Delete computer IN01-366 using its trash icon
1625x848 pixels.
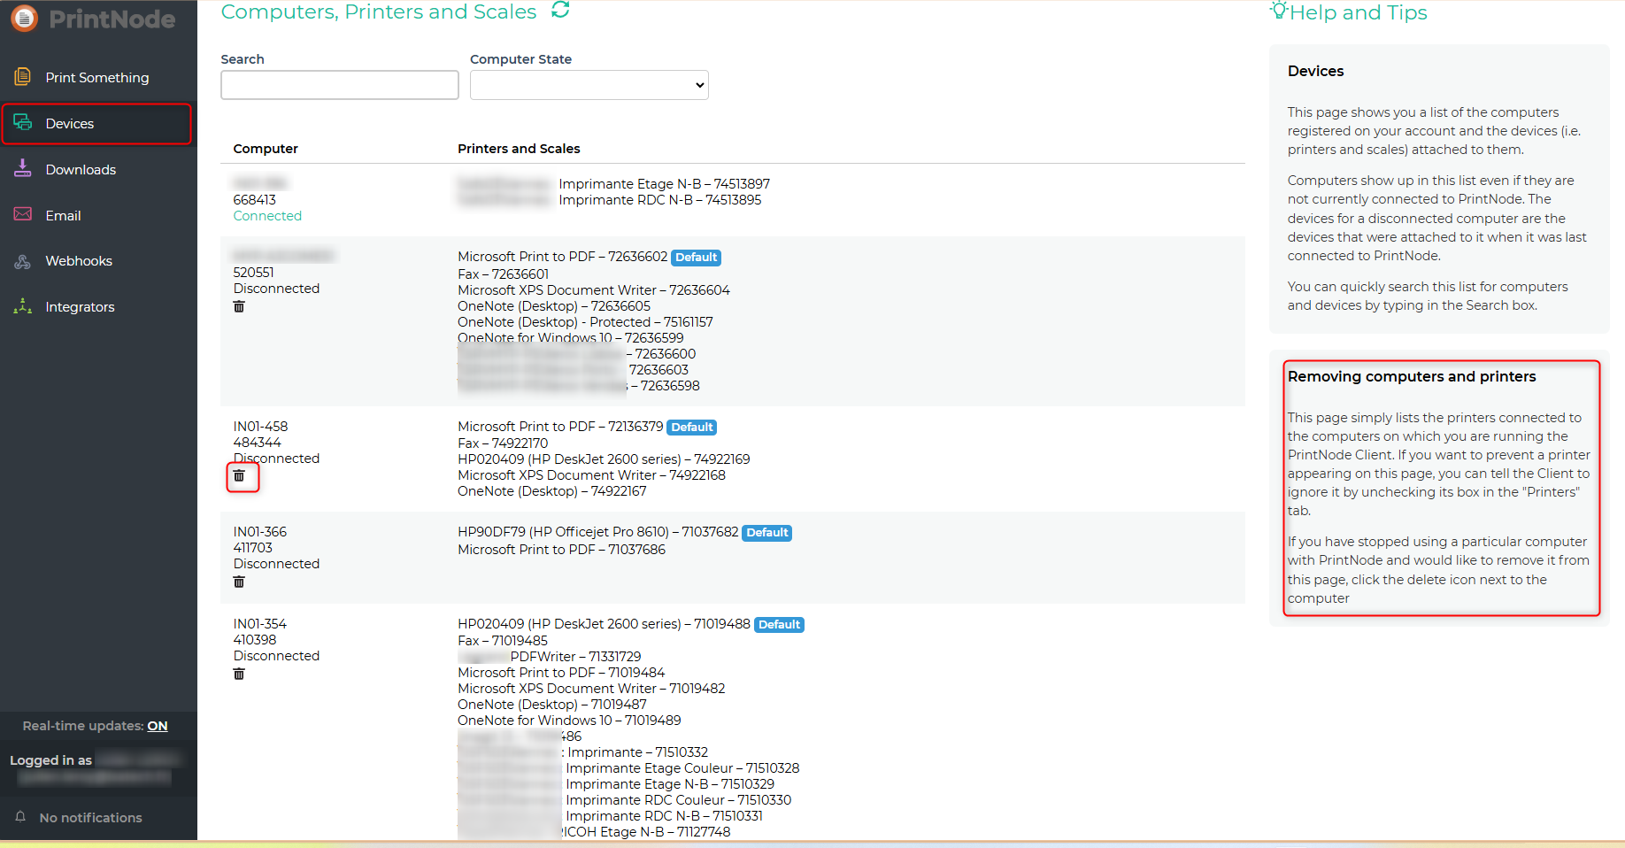[x=239, y=582]
